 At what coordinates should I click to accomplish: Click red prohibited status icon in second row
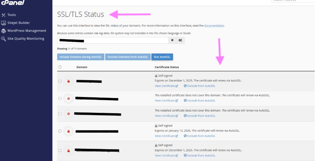pyautogui.click(x=68, y=99)
